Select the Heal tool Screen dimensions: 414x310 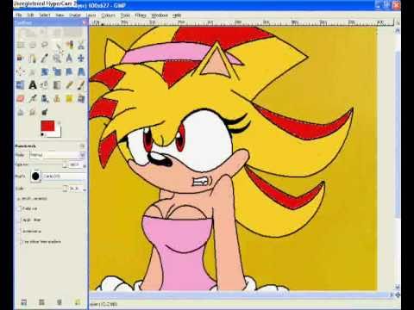[x=69, y=99]
